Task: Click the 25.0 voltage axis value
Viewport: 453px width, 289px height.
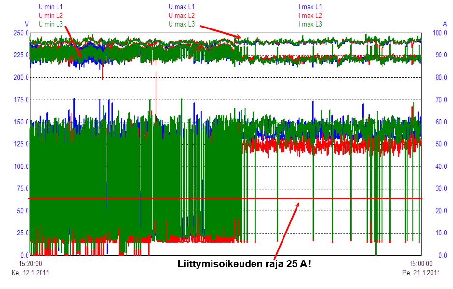Action: click(23, 233)
